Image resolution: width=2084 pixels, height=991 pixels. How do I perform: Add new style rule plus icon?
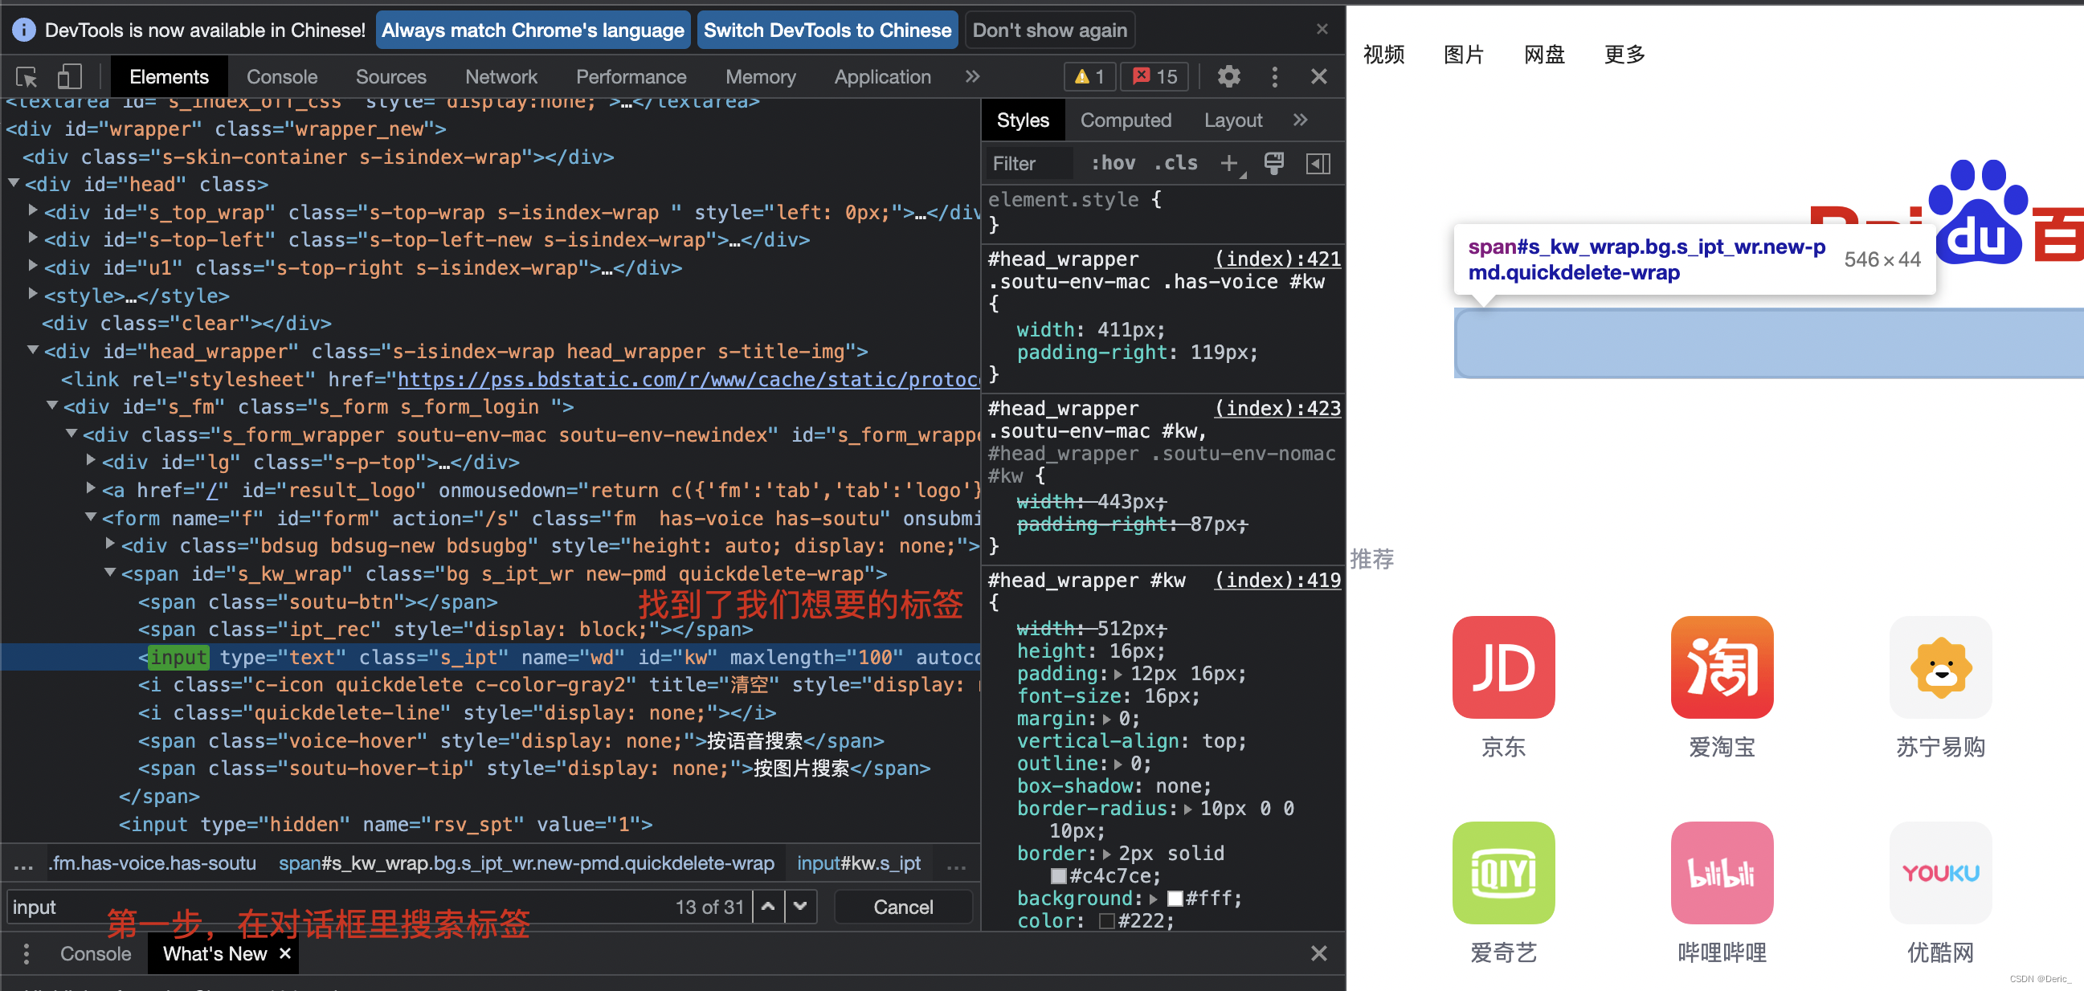1229,163
